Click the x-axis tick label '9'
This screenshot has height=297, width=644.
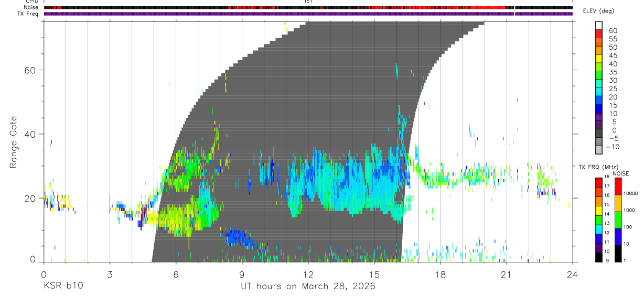click(x=242, y=274)
